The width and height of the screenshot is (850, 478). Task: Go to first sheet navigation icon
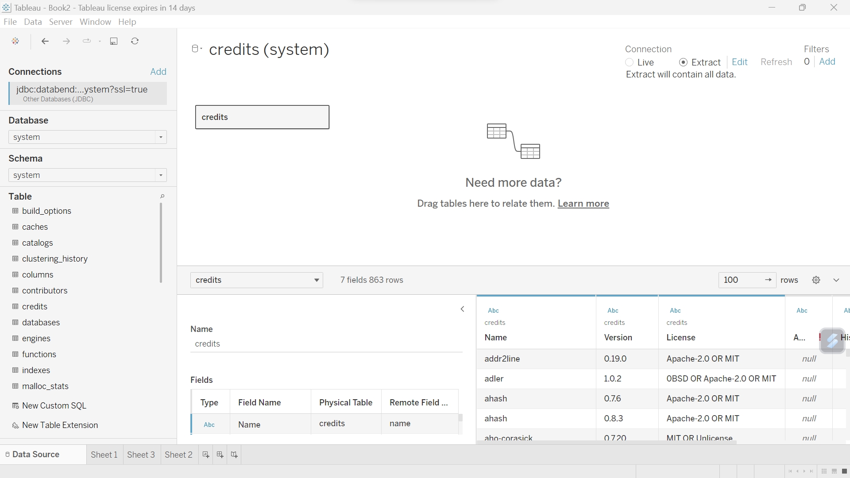(x=790, y=471)
